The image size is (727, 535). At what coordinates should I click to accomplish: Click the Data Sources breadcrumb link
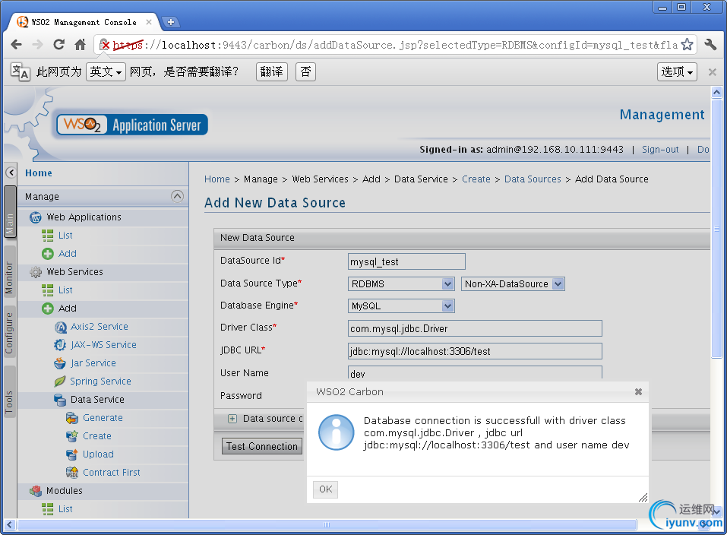click(x=533, y=179)
